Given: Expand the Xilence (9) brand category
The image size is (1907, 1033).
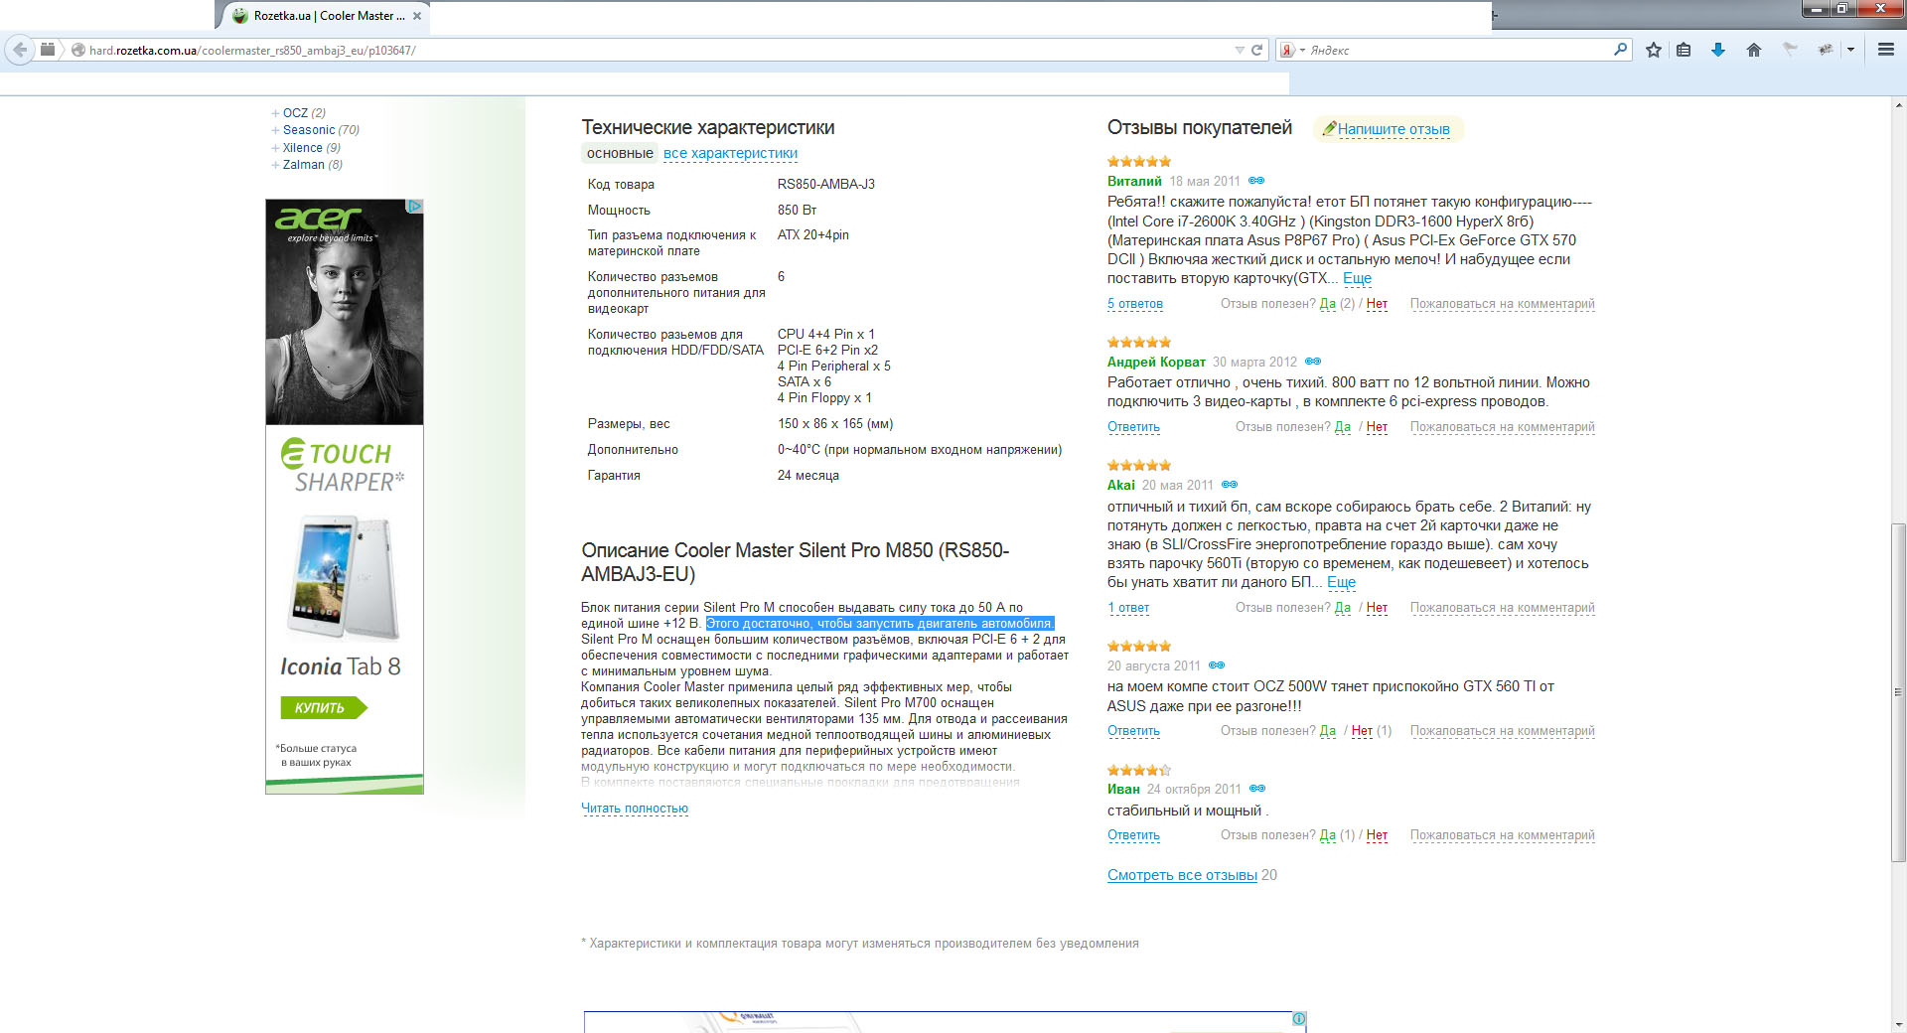Looking at the screenshot, I should pos(306,148).
